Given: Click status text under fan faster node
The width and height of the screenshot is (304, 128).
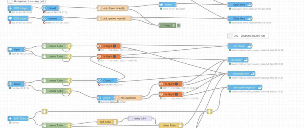Looking at the screenshot, I should (x=257, y=64).
